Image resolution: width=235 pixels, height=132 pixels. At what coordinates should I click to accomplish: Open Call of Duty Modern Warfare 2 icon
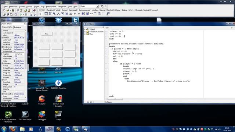8,117
